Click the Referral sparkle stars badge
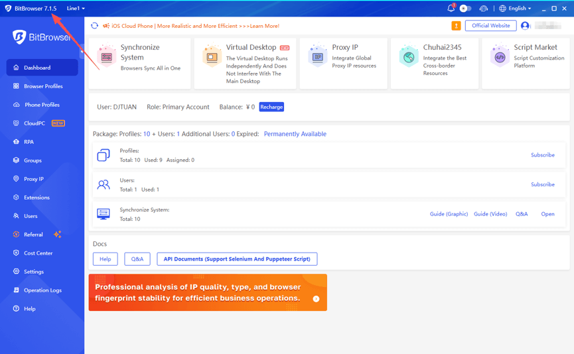This screenshot has width=574, height=354. coord(58,235)
